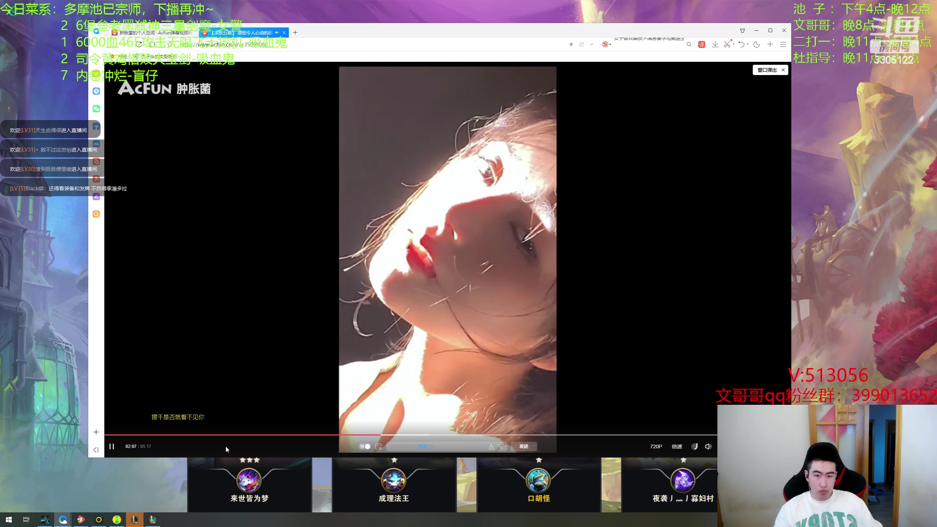Screen dimensions: 937x527
Task: Open the browser downloads panel
Action: (x=715, y=44)
